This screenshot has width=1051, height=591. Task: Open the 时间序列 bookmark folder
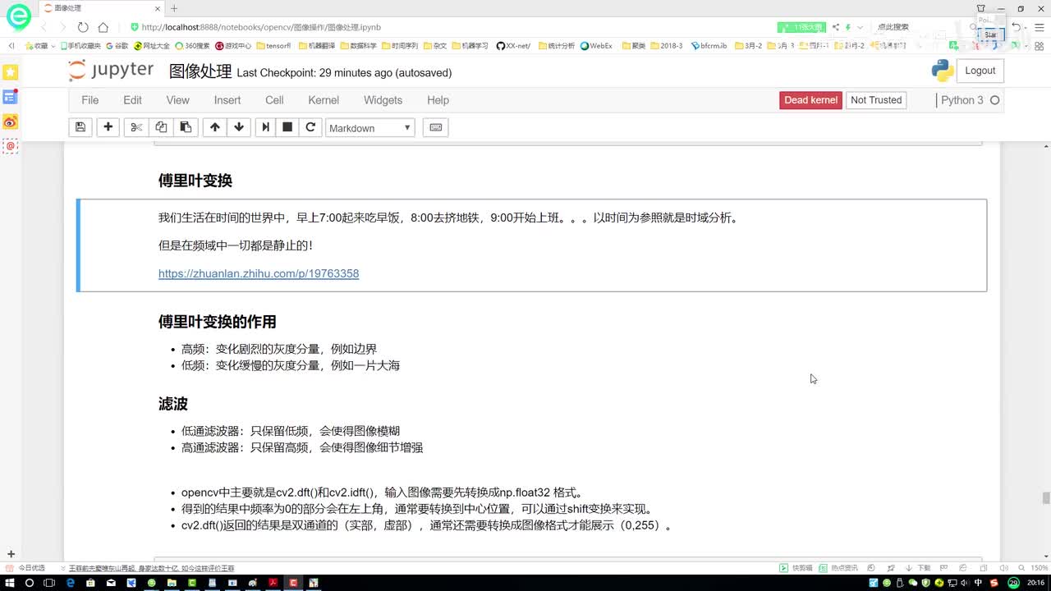point(400,46)
